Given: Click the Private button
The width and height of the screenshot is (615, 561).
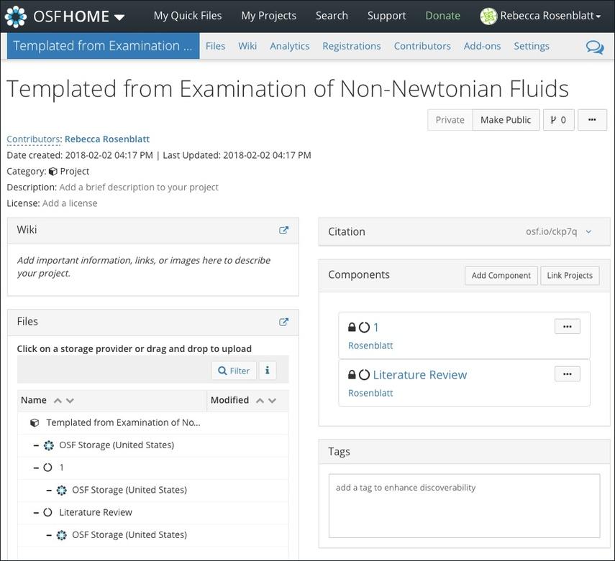Looking at the screenshot, I should (x=450, y=120).
